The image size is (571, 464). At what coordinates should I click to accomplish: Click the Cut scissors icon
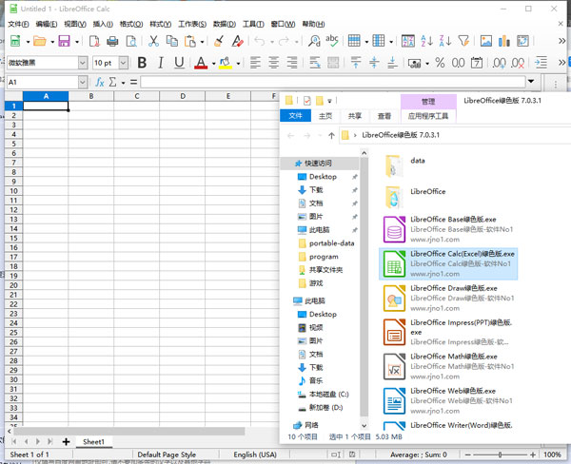tap(152, 41)
